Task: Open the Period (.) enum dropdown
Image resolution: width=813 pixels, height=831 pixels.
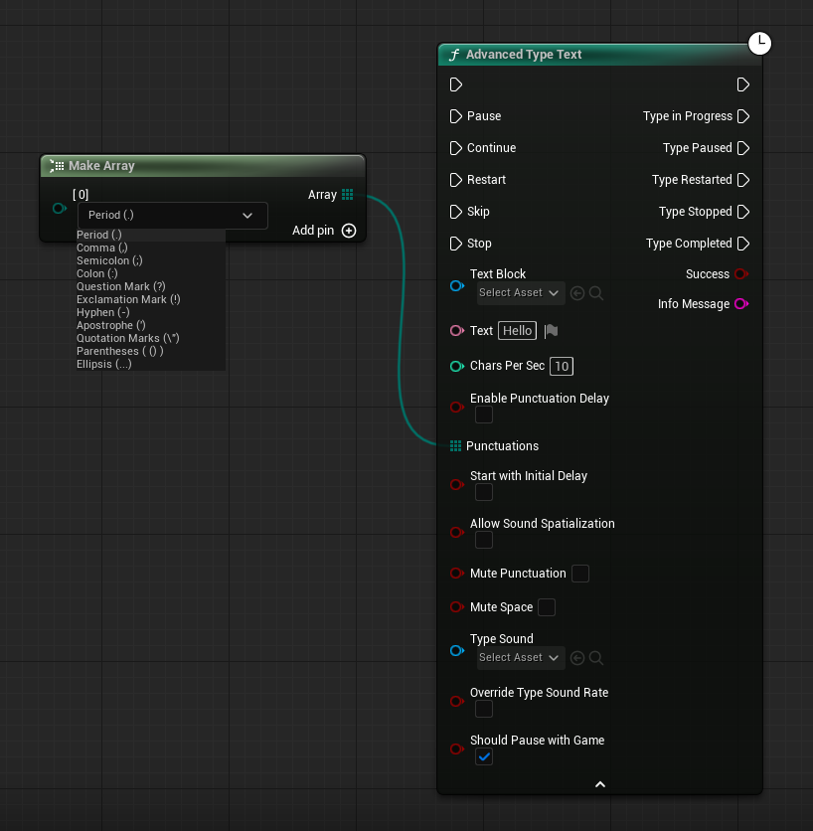Action: click(173, 215)
